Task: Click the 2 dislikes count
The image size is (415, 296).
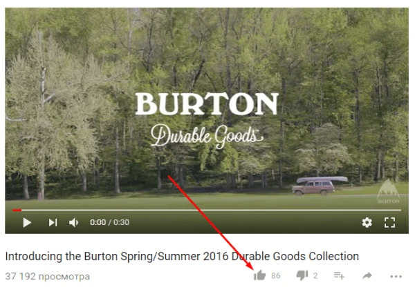Action: coord(315,276)
